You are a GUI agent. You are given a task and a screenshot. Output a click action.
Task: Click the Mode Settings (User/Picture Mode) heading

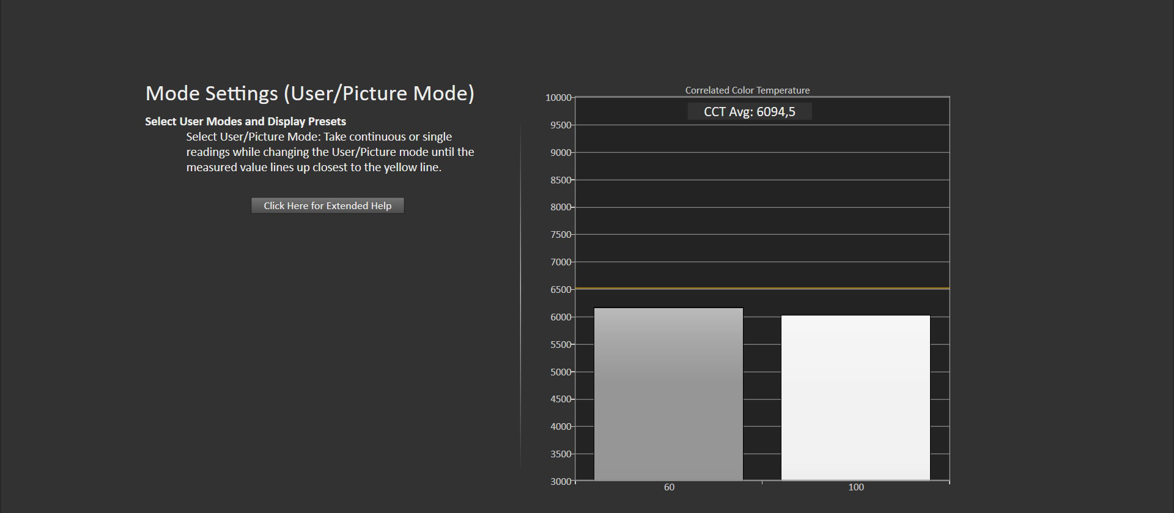pyautogui.click(x=310, y=93)
